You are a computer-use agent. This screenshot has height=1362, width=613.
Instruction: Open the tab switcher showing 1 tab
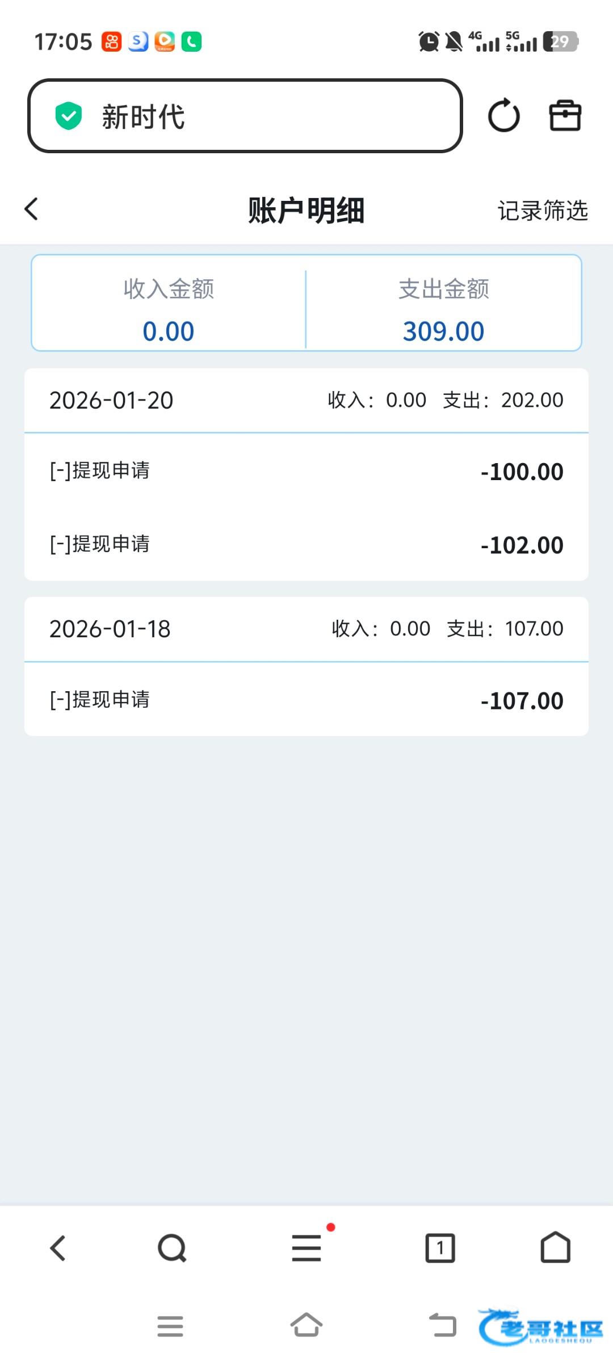point(440,1248)
